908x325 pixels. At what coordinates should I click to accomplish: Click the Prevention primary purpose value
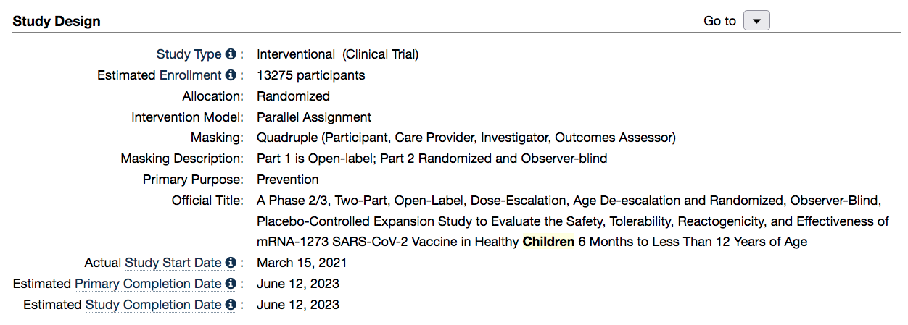click(287, 180)
